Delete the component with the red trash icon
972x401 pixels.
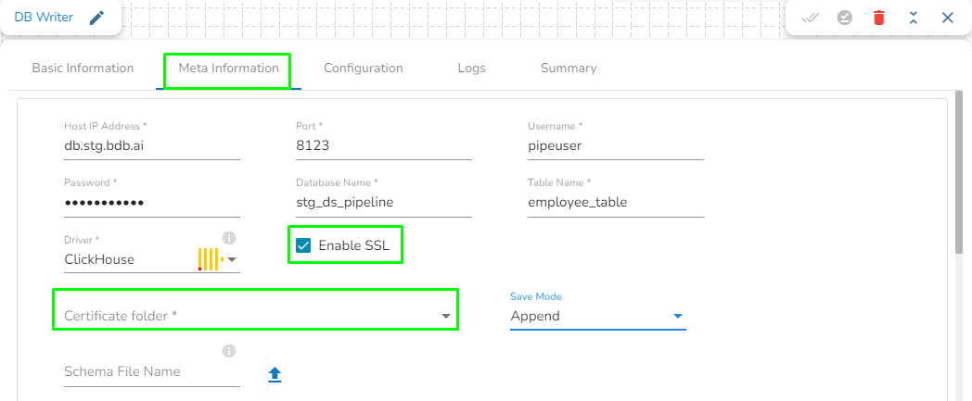pos(879,18)
